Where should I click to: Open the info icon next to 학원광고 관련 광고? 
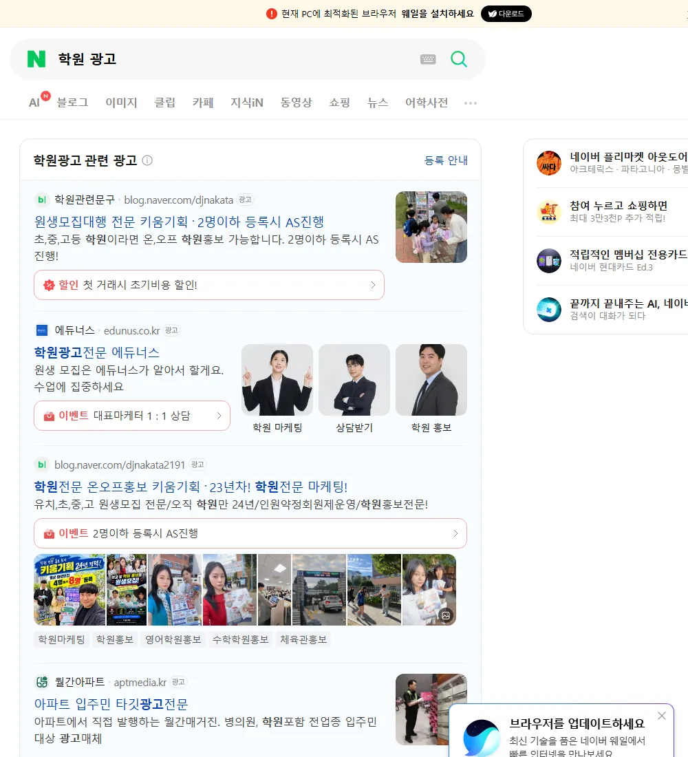coord(147,160)
